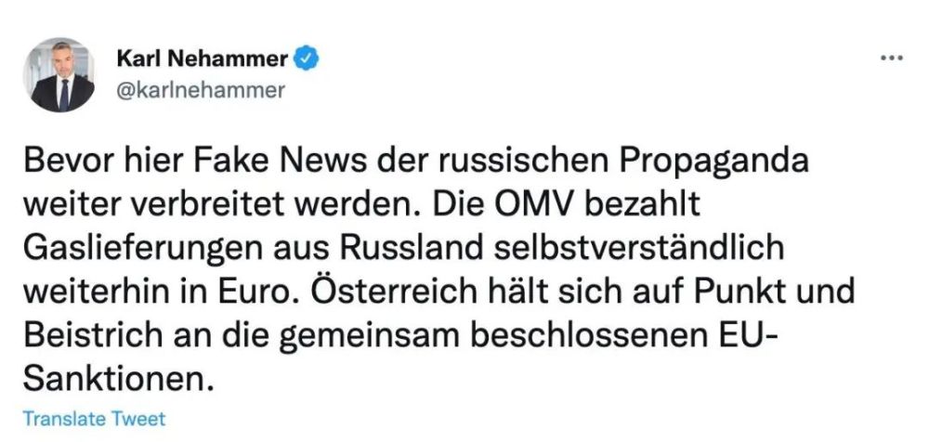Click the display name Karl Nehammer
Viewport: 929px width, 442px height.
[x=201, y=59]
